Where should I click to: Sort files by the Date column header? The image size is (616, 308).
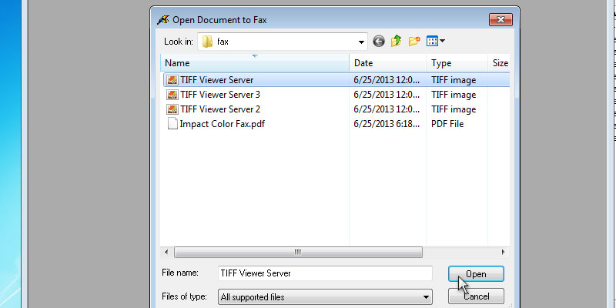click(387, 63)
